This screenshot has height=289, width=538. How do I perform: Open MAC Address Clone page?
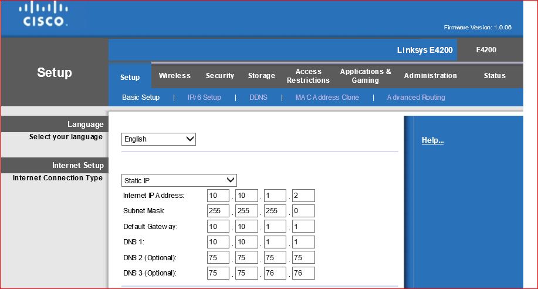click(x=327, y=98)
